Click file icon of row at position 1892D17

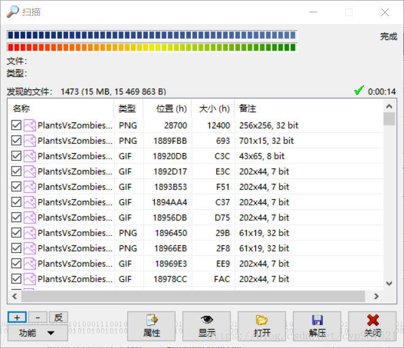point(29,172)
